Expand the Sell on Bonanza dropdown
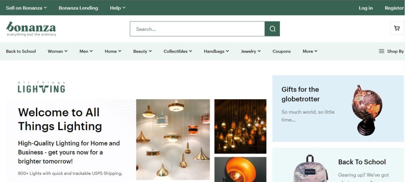Image resolution: width=405 pixels, height=182 pixels. pyautogui.click(x=26, y=8)
